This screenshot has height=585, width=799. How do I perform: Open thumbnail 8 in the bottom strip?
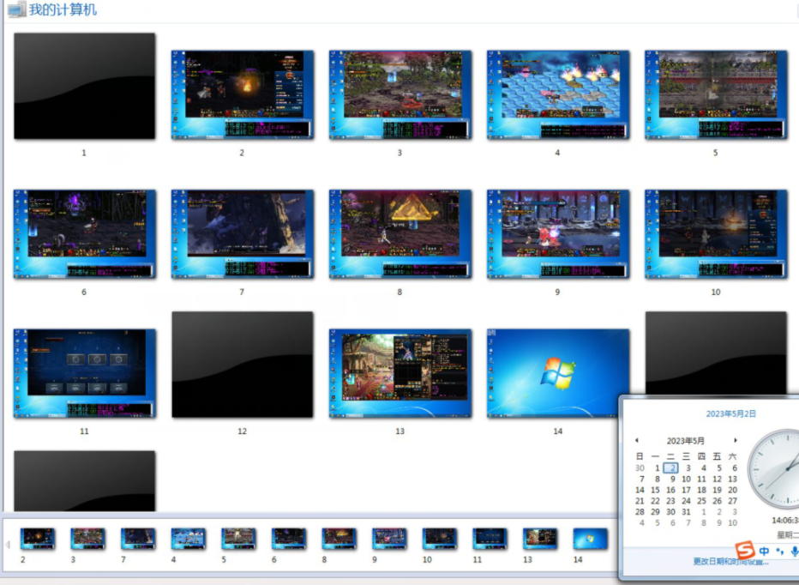[x=339, y=539]
